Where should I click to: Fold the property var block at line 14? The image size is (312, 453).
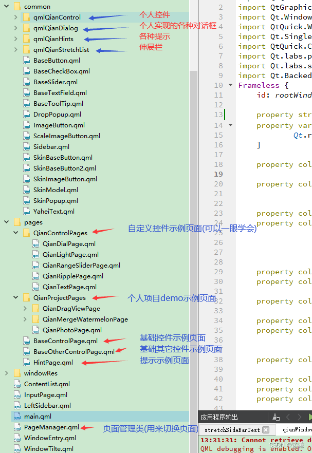pos(230,125)
